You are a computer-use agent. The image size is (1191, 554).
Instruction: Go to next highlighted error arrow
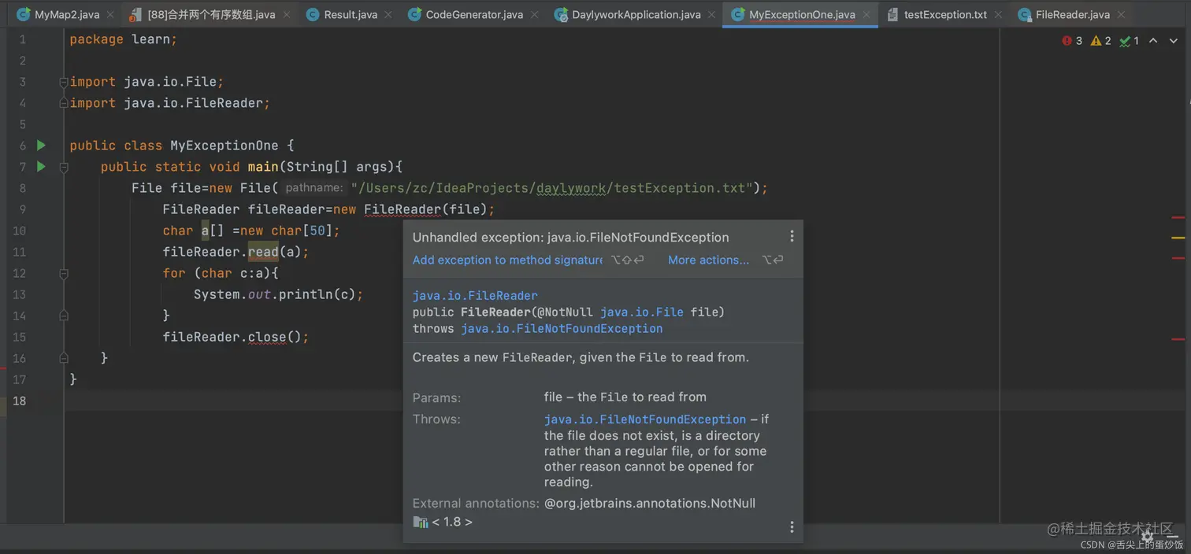(1174, 41)
